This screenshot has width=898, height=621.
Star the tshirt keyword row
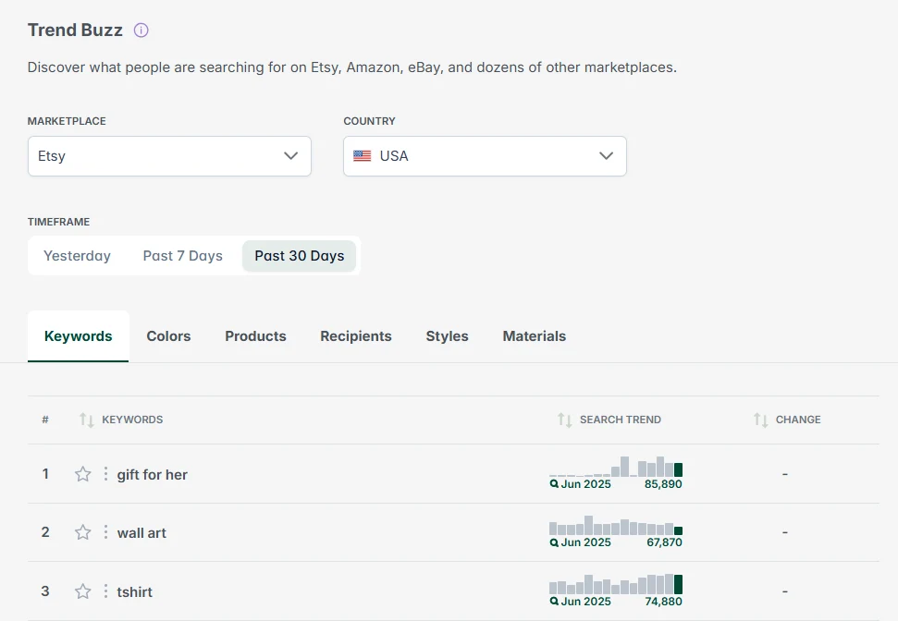[x=82, y=591]
